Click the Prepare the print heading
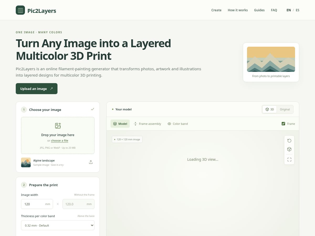Viewport: 315px width, 236px height. coord(43,185)
